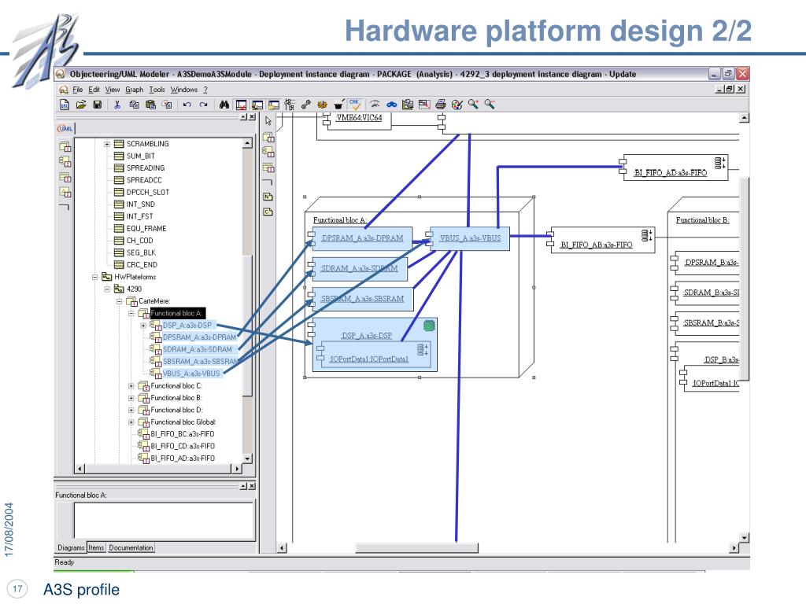Save with the floppy disk icon
The image size is (806, 604).
click(97, 105)
